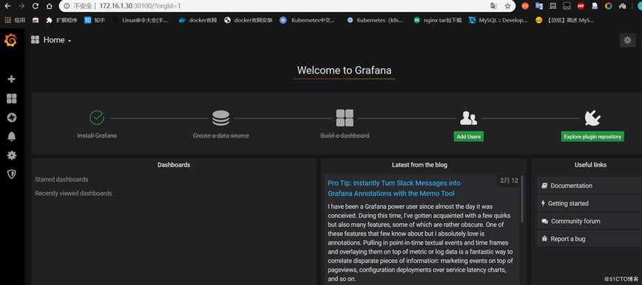642x285 pixels.
Task: Click the Build a dashboard label
Action: (345, 136)
